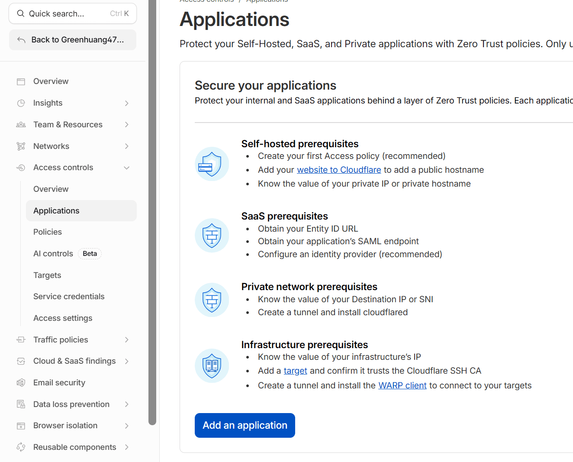This screenshot has height=462, width=573.
Task: Click the Data loss prevention icon
Action: click(x=21, y=404)
